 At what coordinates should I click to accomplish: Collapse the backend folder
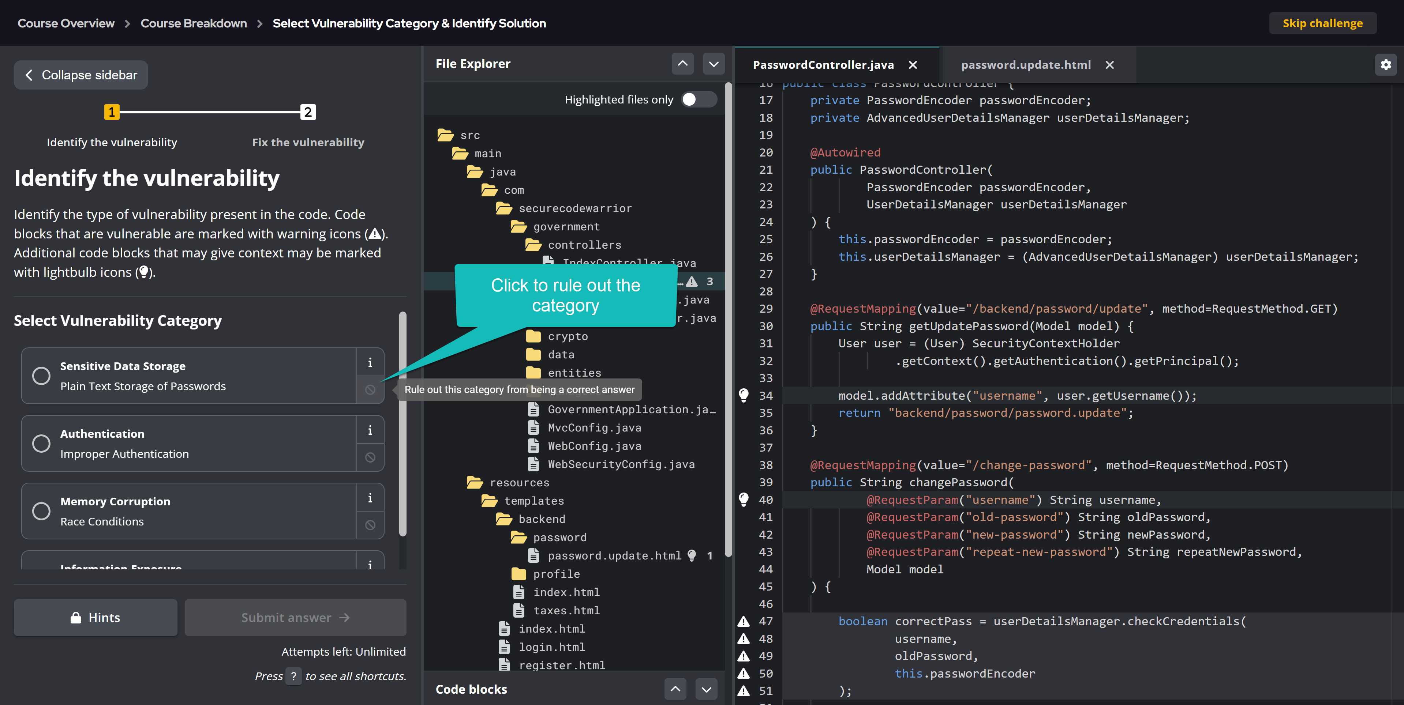pos(531,519)
